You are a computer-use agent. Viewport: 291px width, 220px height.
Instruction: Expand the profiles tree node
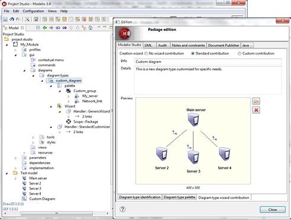(15, 50)
